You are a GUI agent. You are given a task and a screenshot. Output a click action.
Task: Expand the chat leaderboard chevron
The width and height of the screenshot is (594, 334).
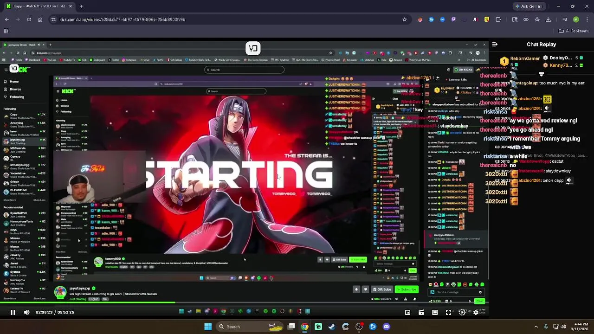[541, 74]
